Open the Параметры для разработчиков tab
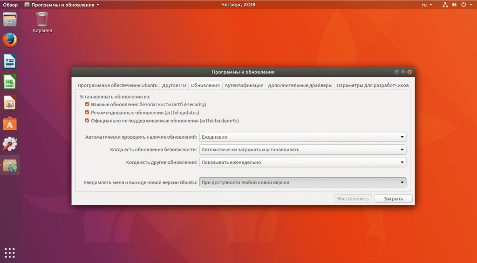 (x=373, y=86)
